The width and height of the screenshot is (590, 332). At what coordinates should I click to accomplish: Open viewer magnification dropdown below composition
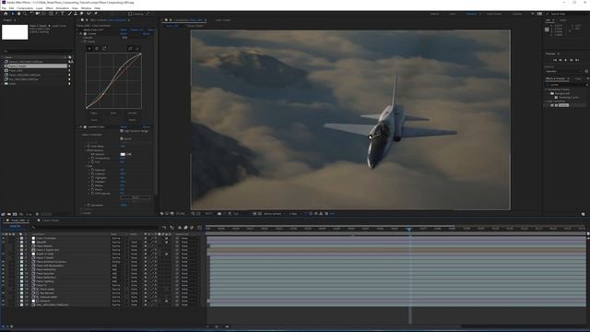(182, 213)
